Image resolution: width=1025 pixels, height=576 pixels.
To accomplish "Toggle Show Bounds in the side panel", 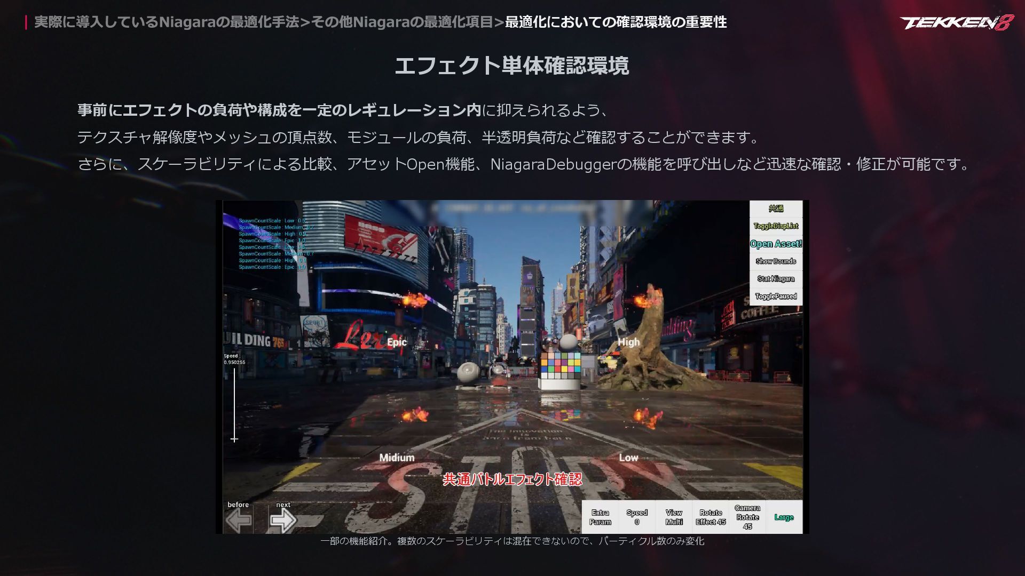I will [776, 261].
